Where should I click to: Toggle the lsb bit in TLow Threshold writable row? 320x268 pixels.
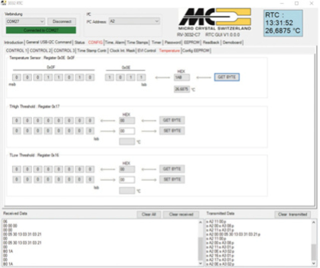(x=90, y=180)
